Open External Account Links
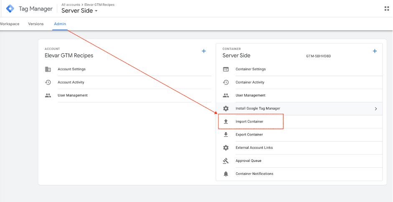The width and height of the screenshot is (393, 202). coord(254,148)
